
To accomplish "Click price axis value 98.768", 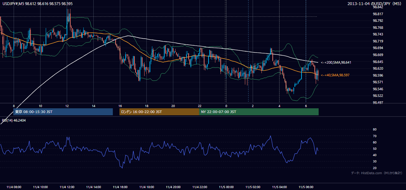I will tap(378, 28).
